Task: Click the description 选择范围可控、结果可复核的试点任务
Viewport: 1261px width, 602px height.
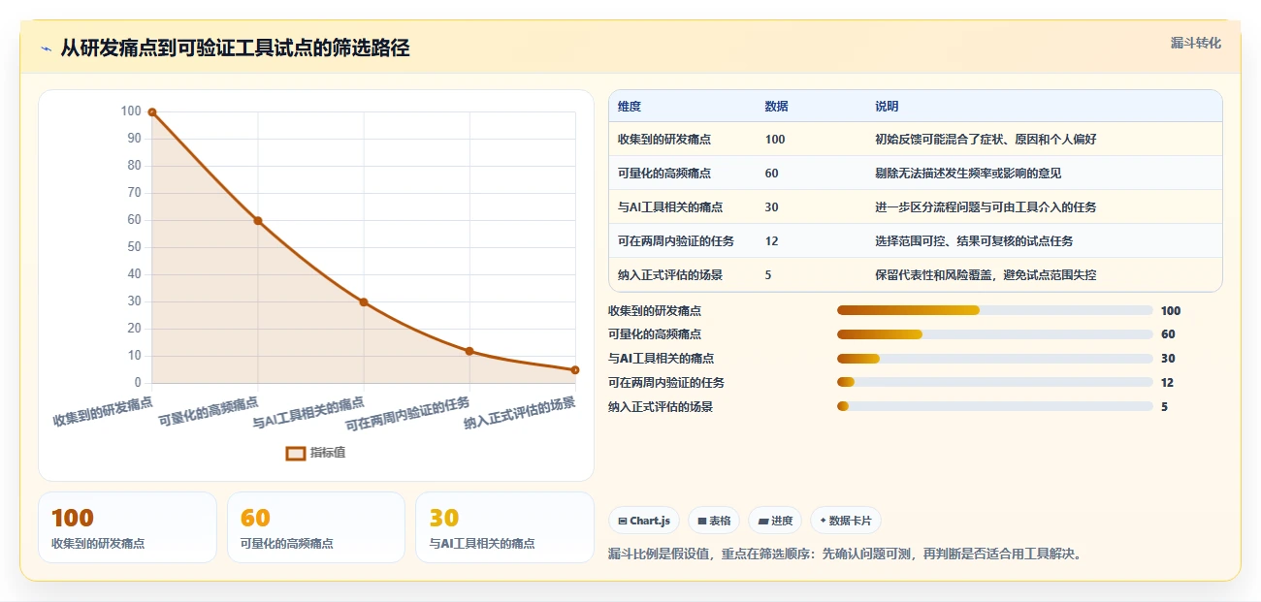Action: click(974, 241)
